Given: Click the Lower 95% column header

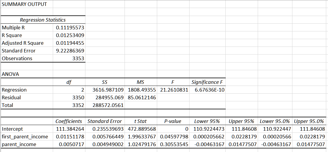Looking at the screenshot, I should point(207,121).
